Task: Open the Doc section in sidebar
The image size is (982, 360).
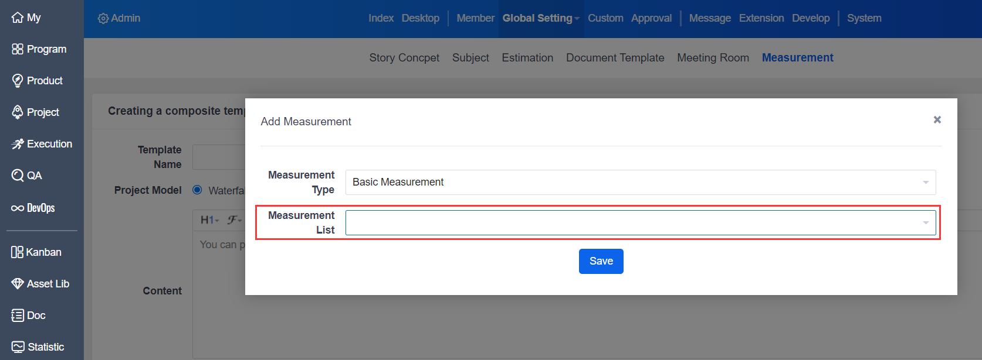Action: pos(18,316)
